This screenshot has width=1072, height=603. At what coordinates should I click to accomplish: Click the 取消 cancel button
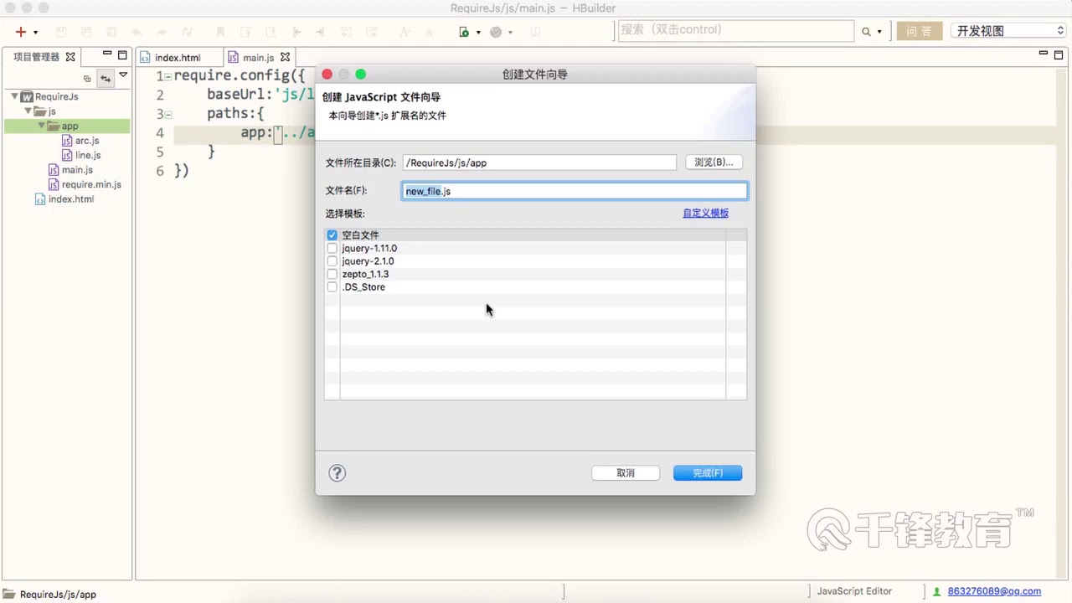pos(626,473)
